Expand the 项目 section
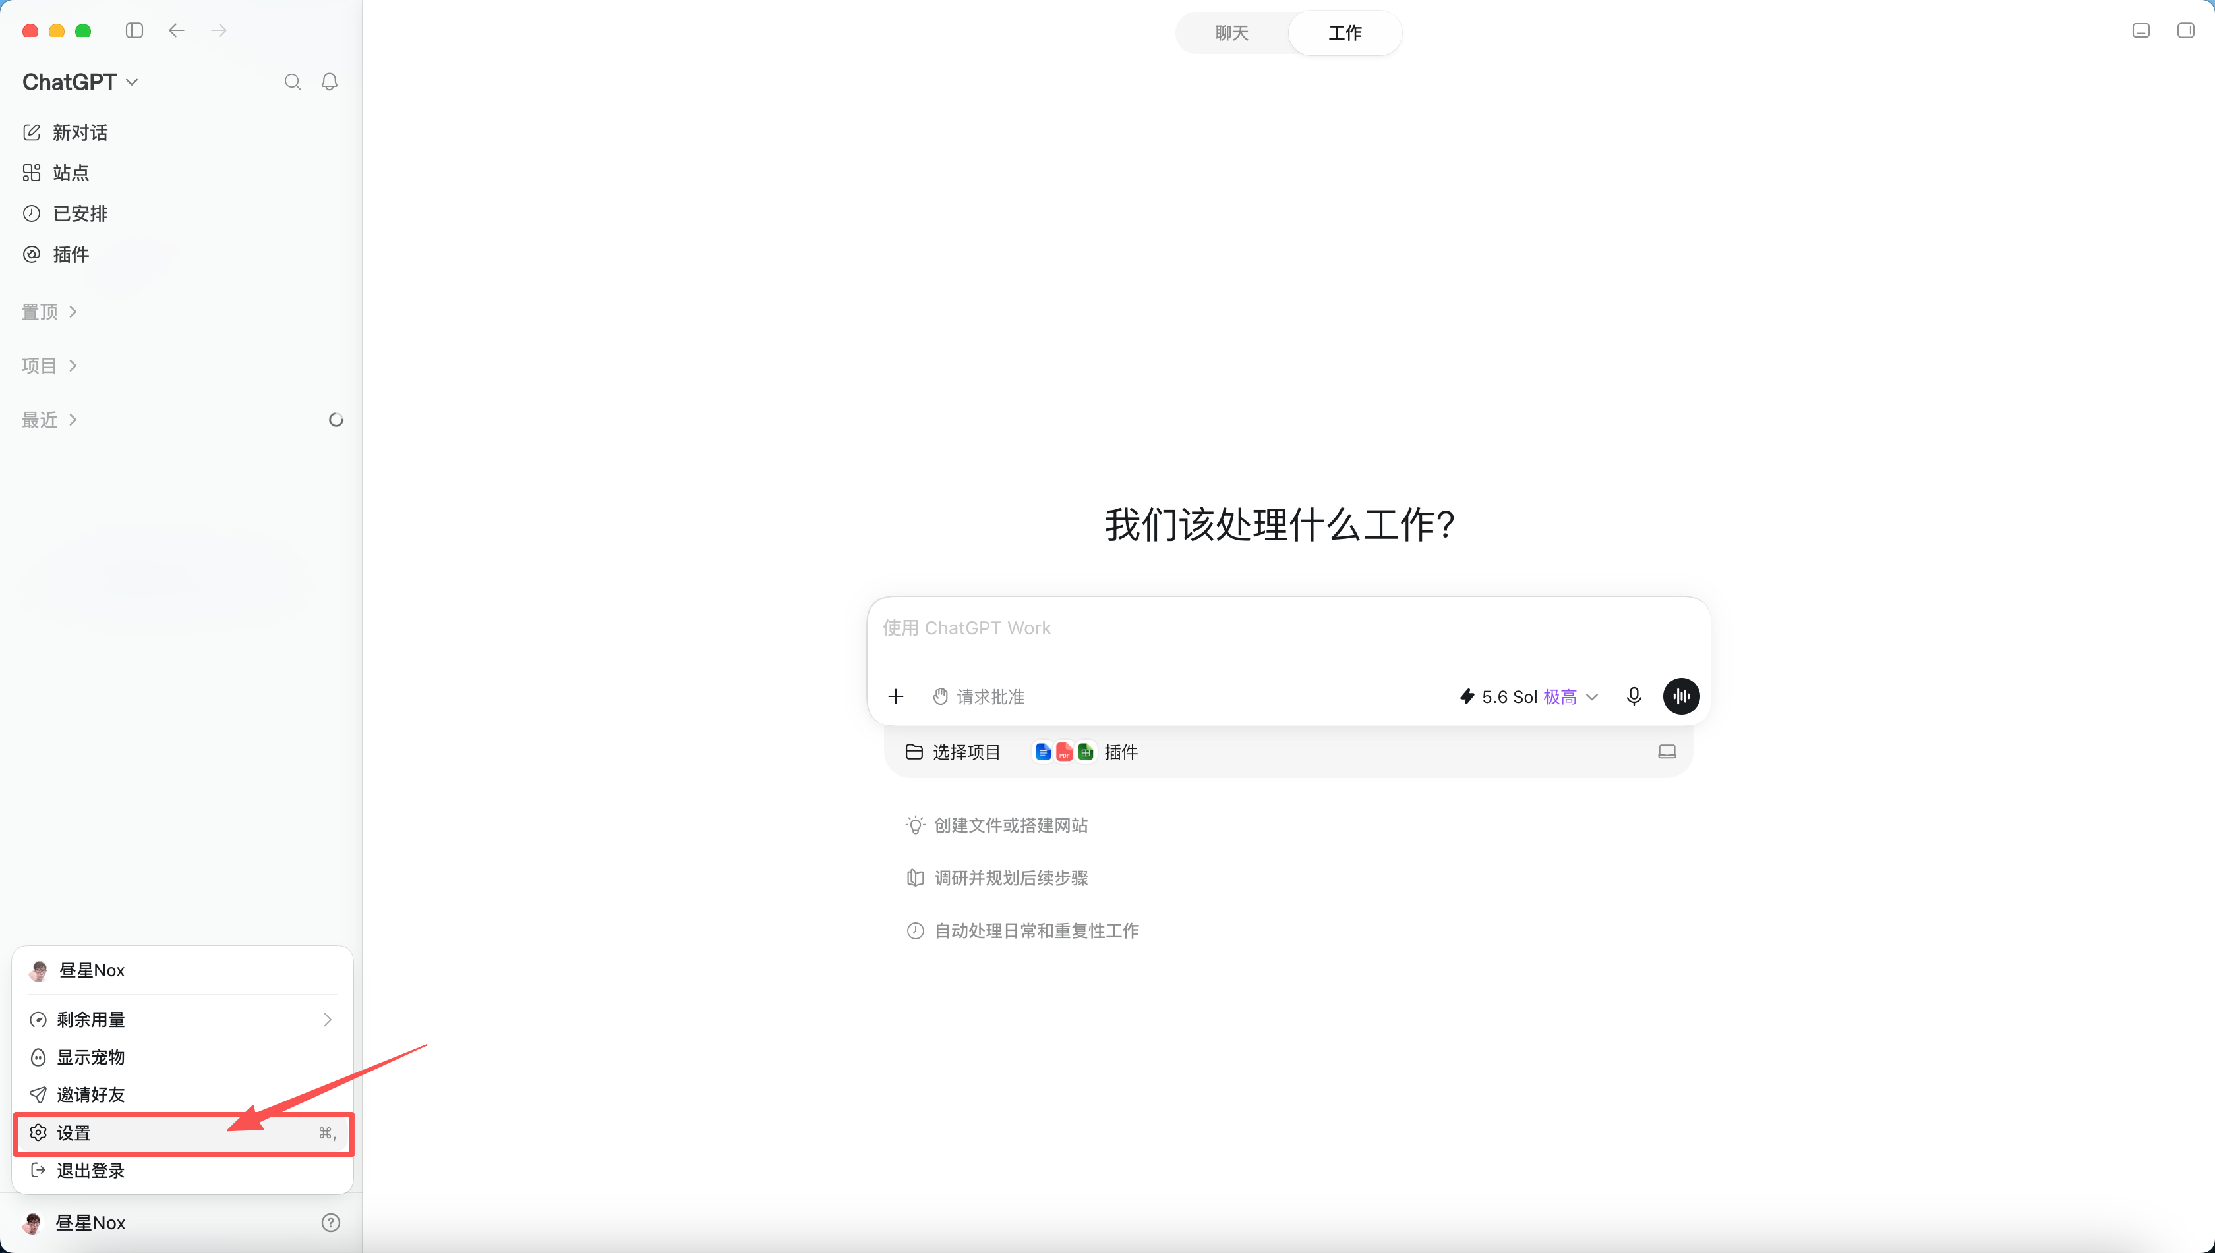Image resolution: width=2215 pixels, height=1253 pixels. (x=50, y=366)
